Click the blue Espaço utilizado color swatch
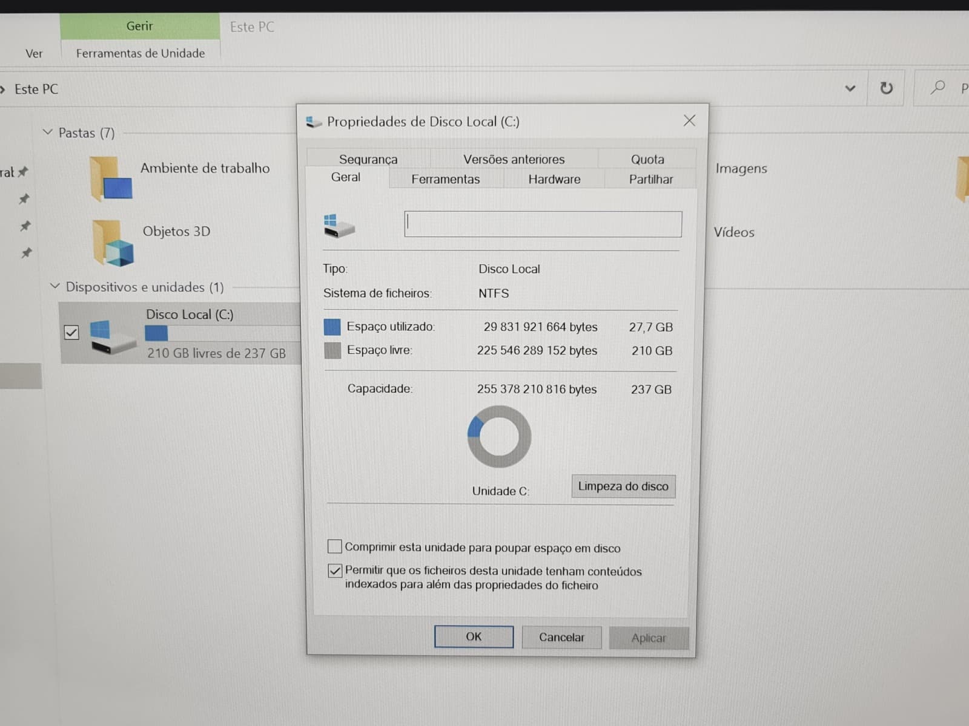This screenshot has height=726, width=969. (x=332, y=327)
